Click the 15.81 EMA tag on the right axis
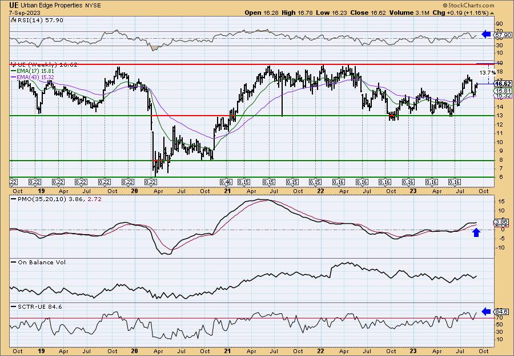 504,91
